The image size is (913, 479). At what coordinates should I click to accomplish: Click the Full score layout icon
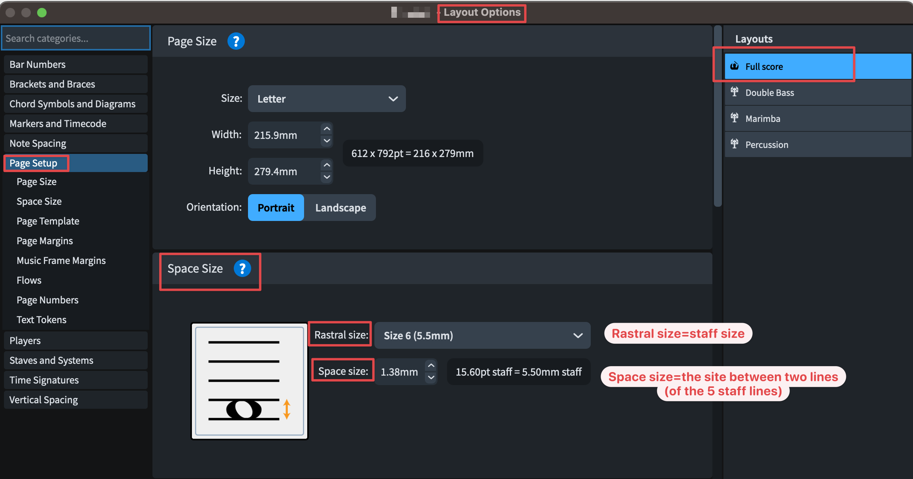coord(735,66)
